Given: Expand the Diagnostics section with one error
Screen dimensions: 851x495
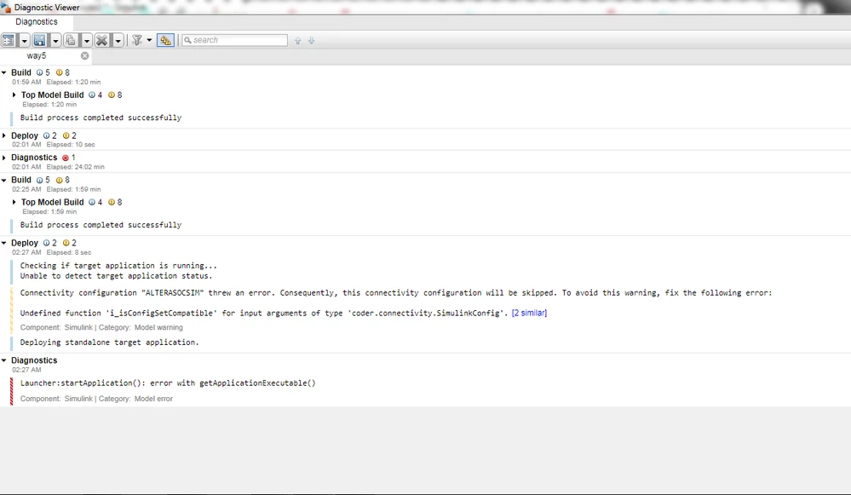Looking at the screenshot, I should (x=4, y=158).
